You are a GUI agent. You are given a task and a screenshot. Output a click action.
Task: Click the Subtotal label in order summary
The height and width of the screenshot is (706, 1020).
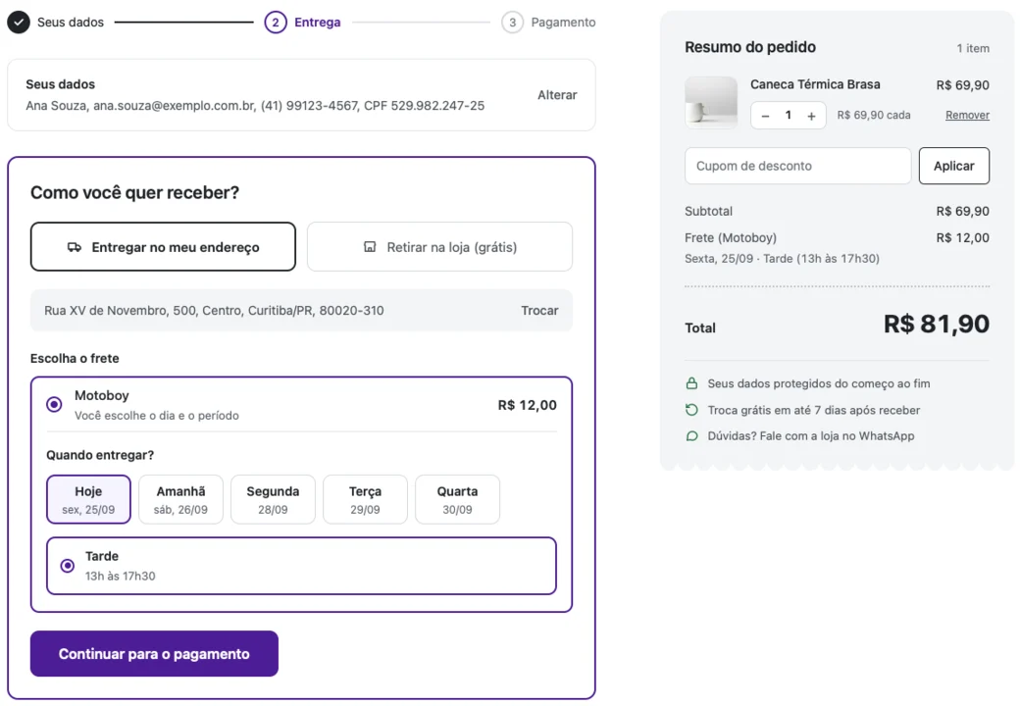pos(708,211)
